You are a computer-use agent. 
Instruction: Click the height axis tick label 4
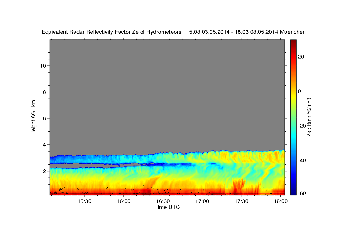pyautogui.click(x=45, y=144)
